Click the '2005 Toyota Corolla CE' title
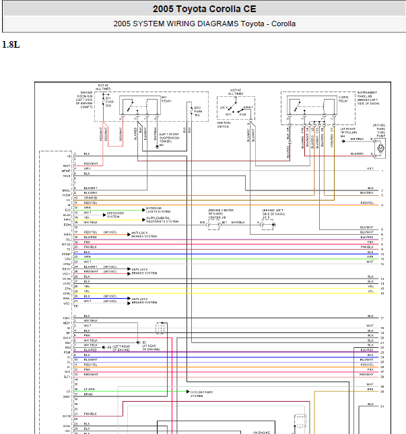The height and width of the screenshot is (434, 406). [x=205, y=9]
